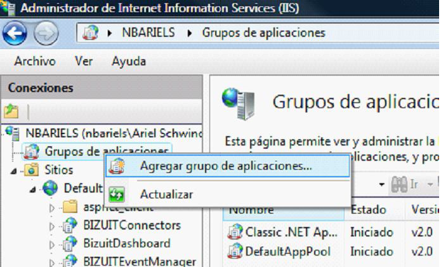Sort by the Estado column header

374,210
